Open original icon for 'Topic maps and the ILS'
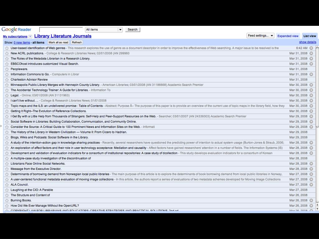The height and width of the screenshot is (239, 319). pyautogui.click(x=311, y=106)
